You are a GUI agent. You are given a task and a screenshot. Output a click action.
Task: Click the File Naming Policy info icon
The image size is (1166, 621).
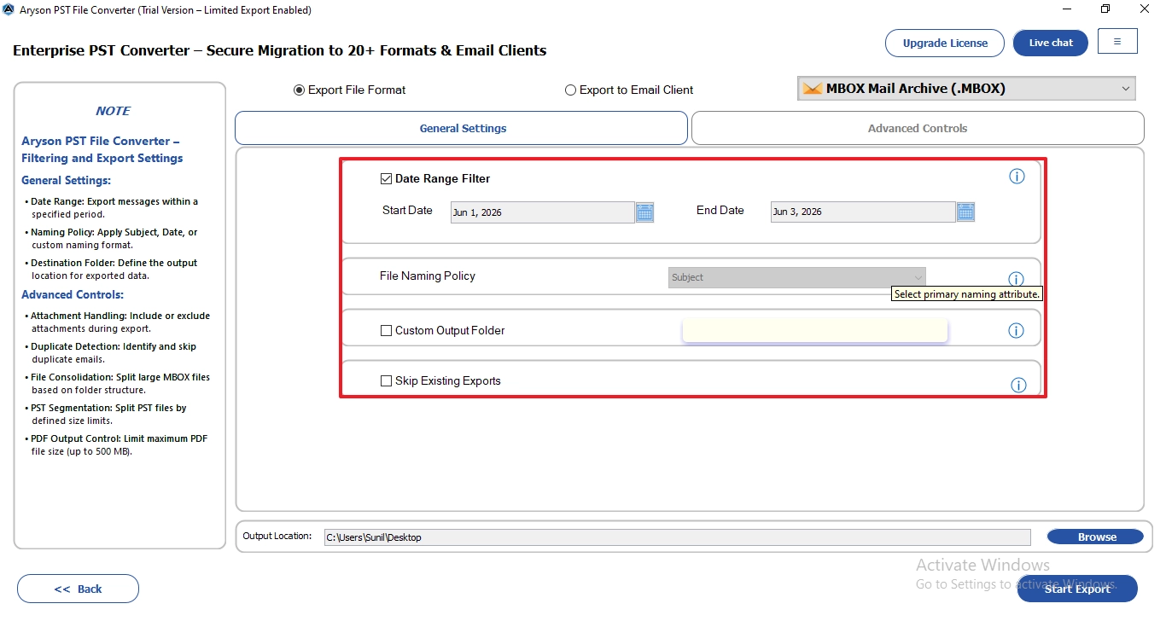point(1016,279)
